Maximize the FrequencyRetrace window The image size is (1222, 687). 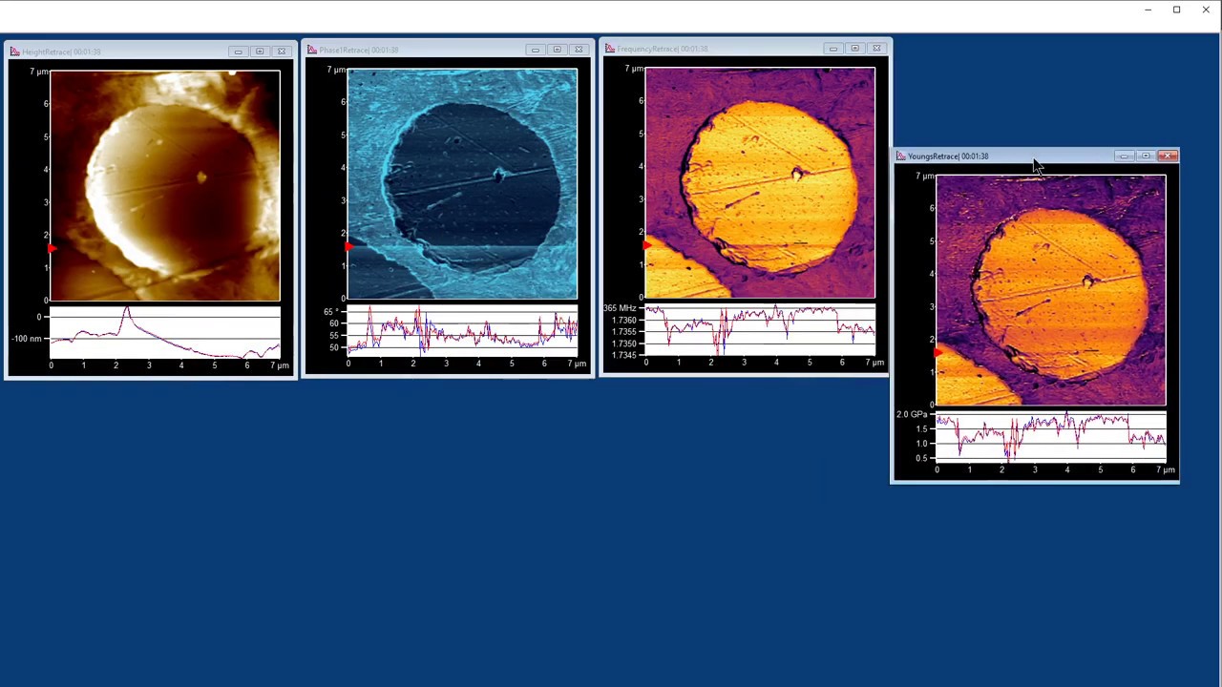click(855, 49)
